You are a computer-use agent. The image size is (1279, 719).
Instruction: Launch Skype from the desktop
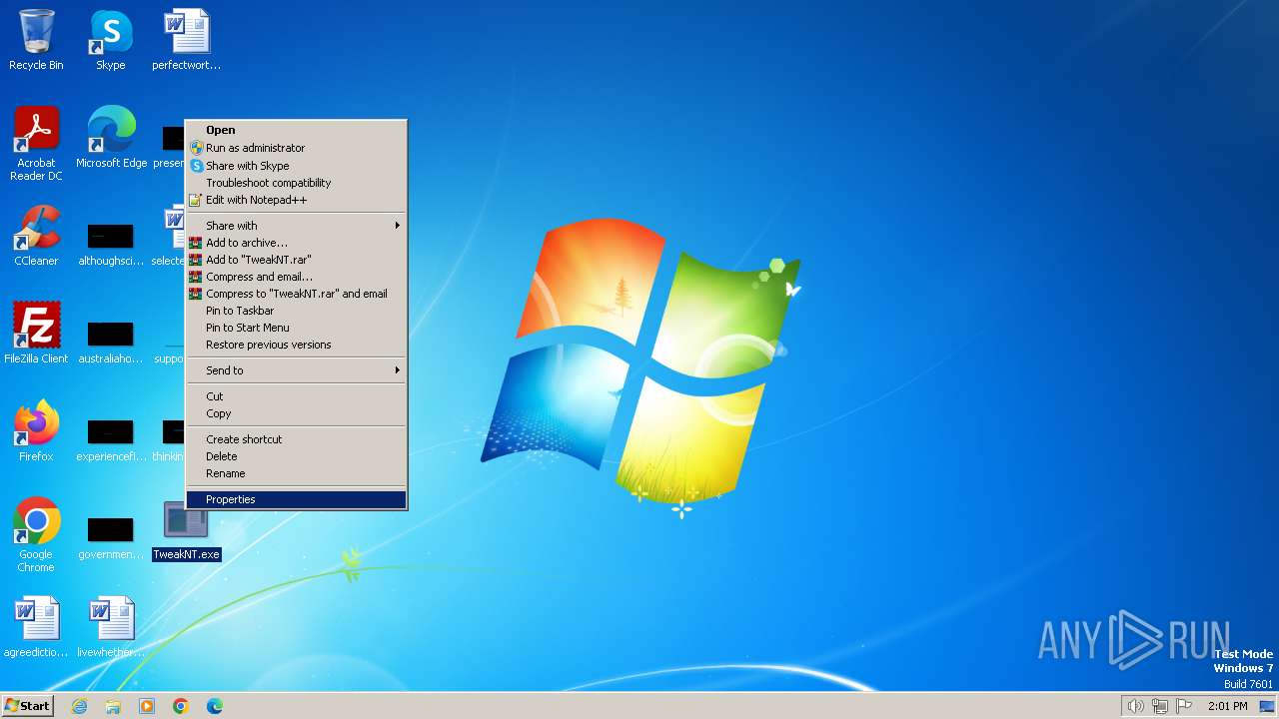click(x=111, y=40)
